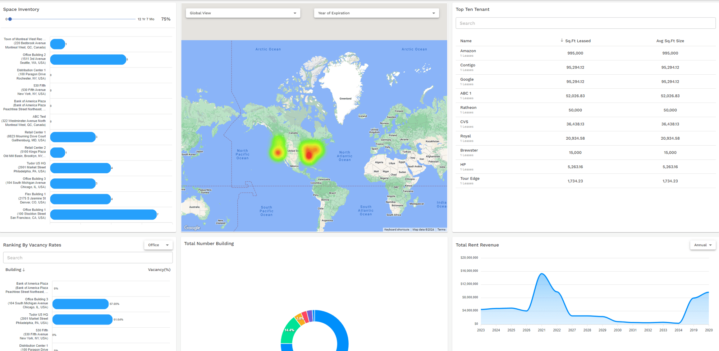Screen dimensions: 719x351
Task: Select the Ratheon tenant row
Action: click(586, 110)
